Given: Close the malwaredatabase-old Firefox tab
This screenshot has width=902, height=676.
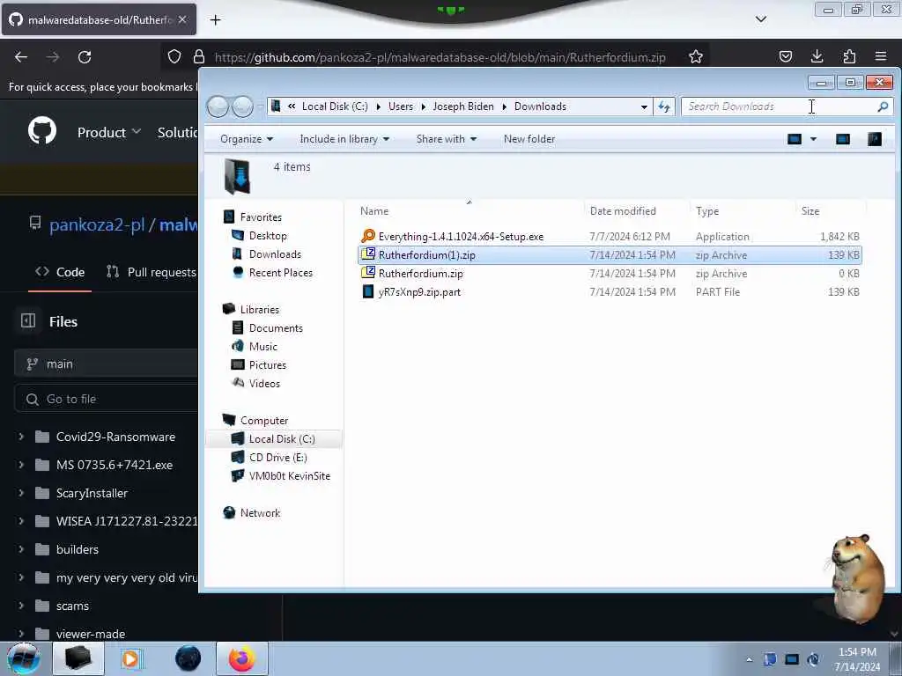Looking at the screenshot, I should point(182,19).
